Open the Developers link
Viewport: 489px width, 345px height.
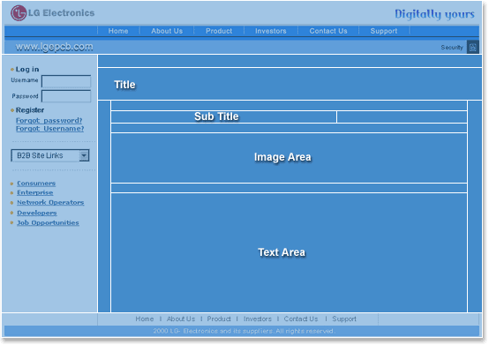[x=37, y=213]
